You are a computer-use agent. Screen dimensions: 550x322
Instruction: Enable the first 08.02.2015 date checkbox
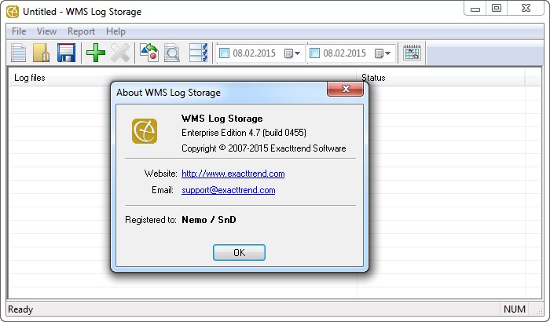coord(224,53)
